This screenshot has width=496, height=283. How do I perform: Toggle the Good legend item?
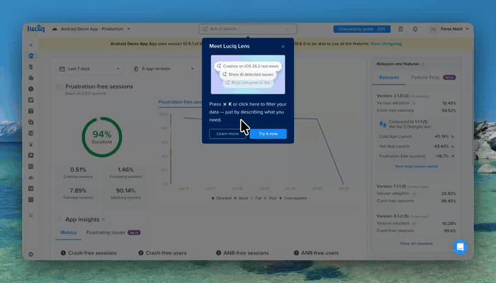point(241,198)
